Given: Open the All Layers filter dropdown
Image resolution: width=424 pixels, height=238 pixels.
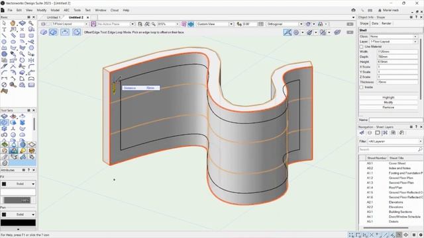Looking at the screenshot, I should pyautogui.click(x=395, y=141).
